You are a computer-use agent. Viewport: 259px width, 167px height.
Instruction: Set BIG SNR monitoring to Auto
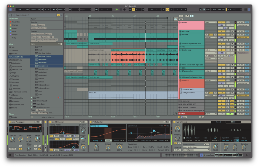[x=211, y=35]
